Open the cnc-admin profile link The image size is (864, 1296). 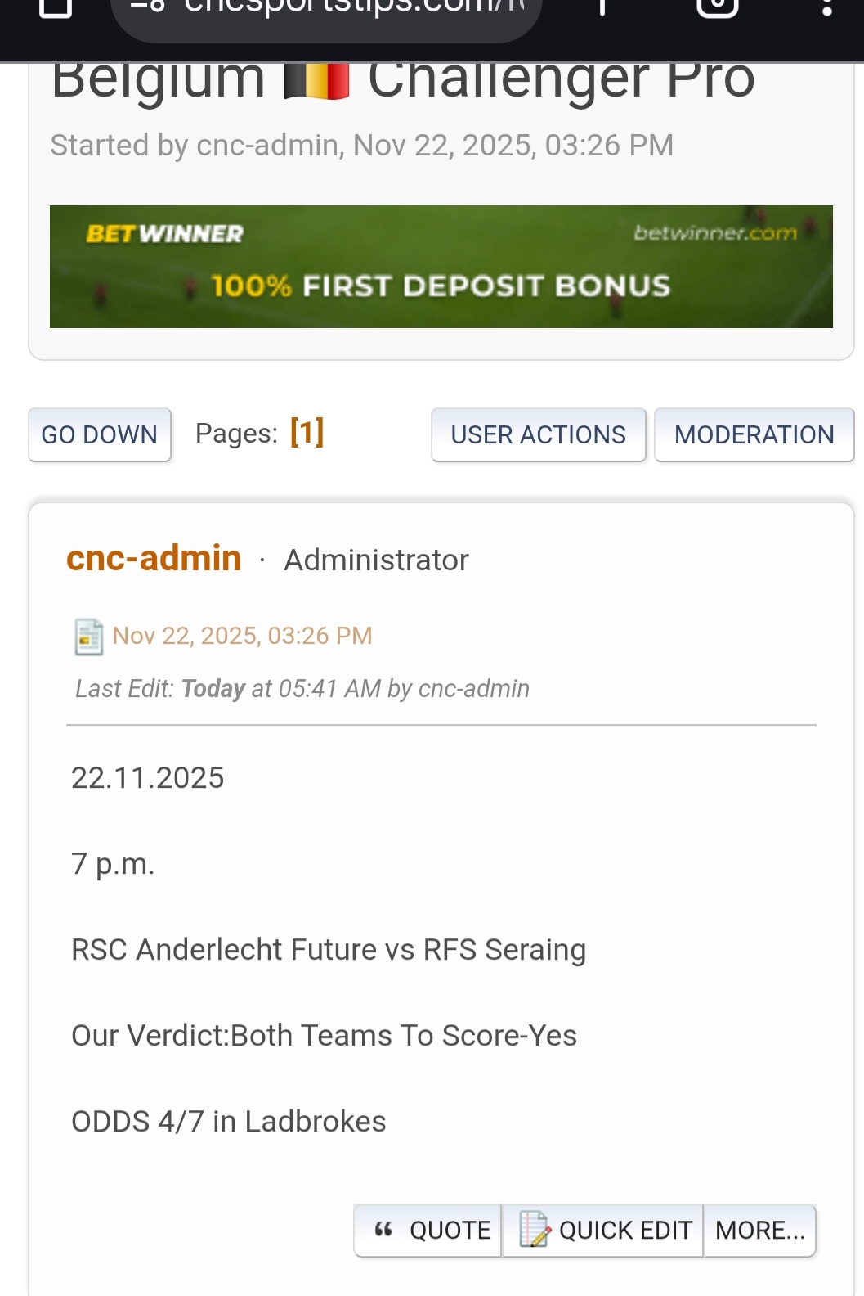point(154,559)
